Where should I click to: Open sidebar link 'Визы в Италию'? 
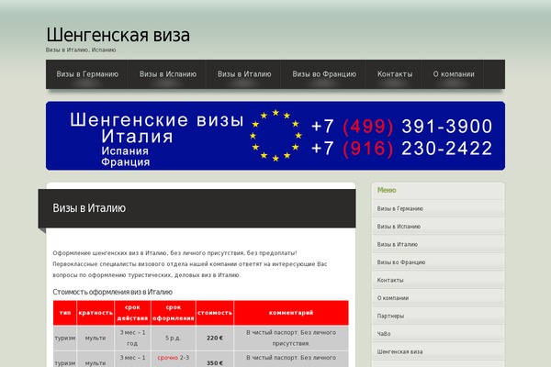coord(398,244)
